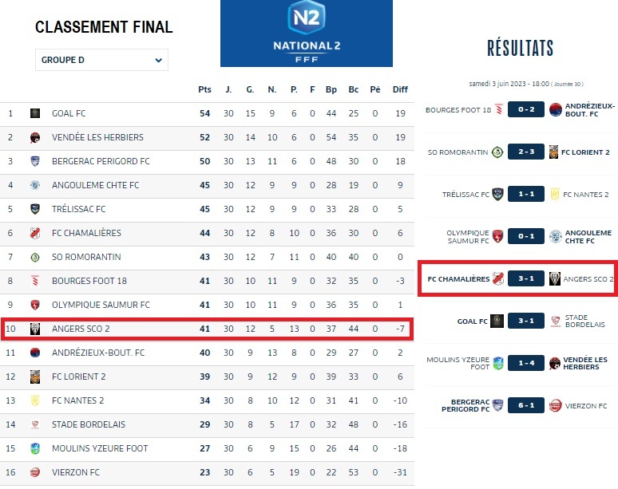Screen dimensions: 618x489
Task: Click the Bergerac Perigord FC crest in standings
Action: coord(35,162)
